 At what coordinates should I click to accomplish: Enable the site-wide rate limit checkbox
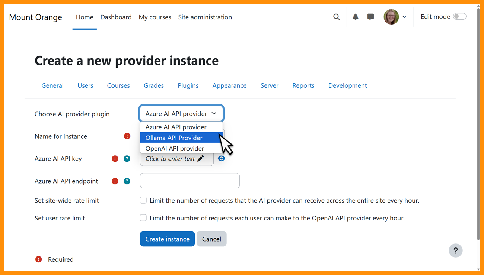(x=143, y=200)
